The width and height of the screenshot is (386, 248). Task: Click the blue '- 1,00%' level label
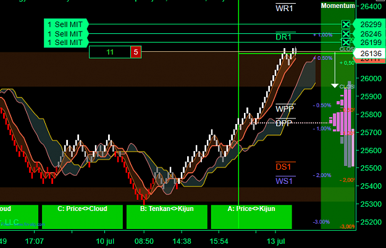coord(322,128)
